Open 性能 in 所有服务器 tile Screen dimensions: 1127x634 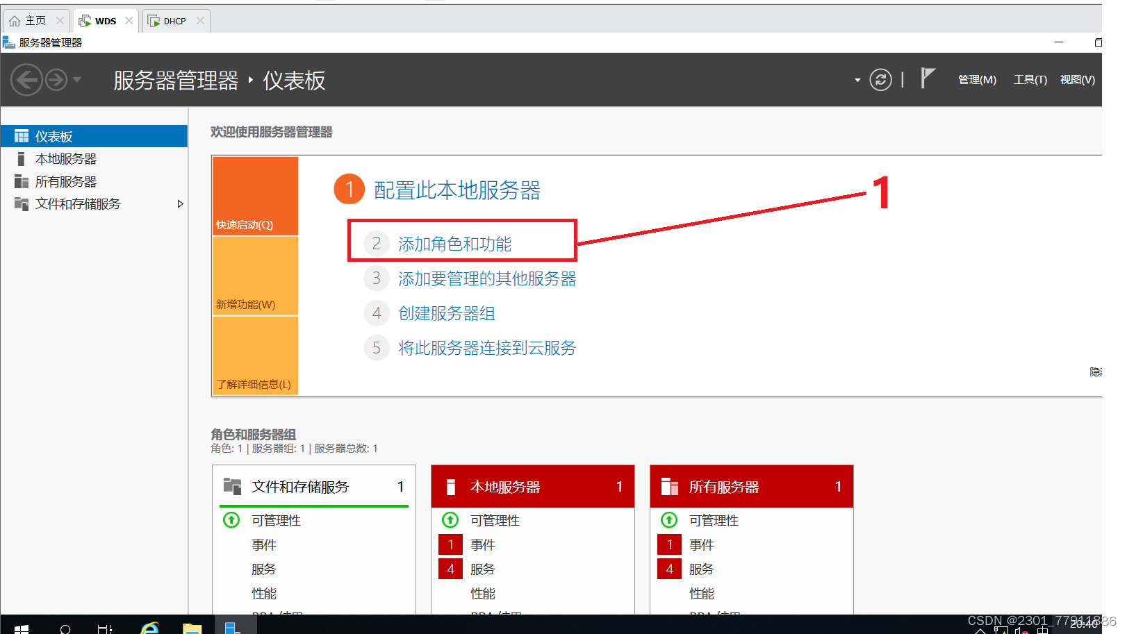(x=702, y=593)
